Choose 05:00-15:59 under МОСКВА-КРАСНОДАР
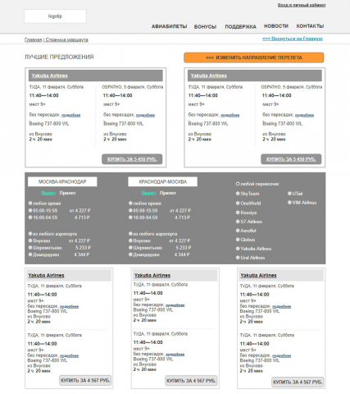 [x=43, y=211]
